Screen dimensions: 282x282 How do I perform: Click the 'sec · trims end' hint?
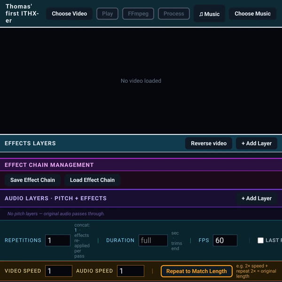[x=177, y=241]
